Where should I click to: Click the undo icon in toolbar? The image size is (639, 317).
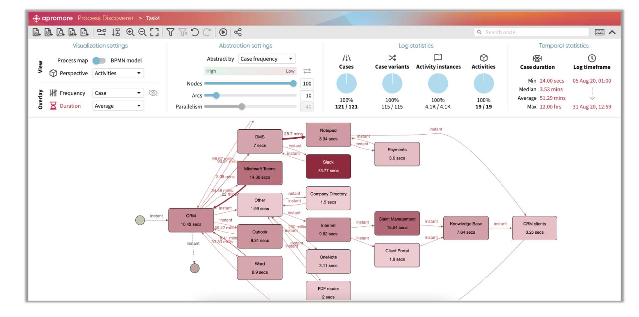click(195, 32)
